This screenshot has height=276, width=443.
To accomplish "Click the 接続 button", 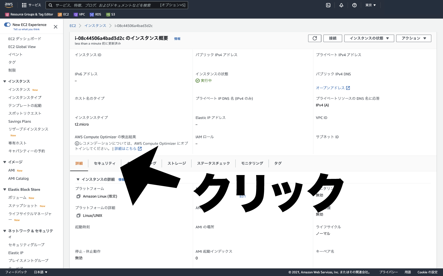I will click(x=333, y=38).
